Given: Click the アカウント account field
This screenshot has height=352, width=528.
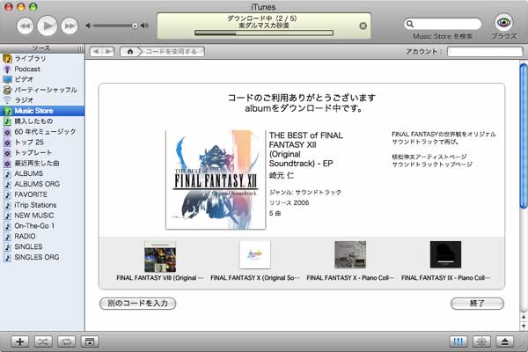Looking at the screenshot, I should tap(485, 52).
